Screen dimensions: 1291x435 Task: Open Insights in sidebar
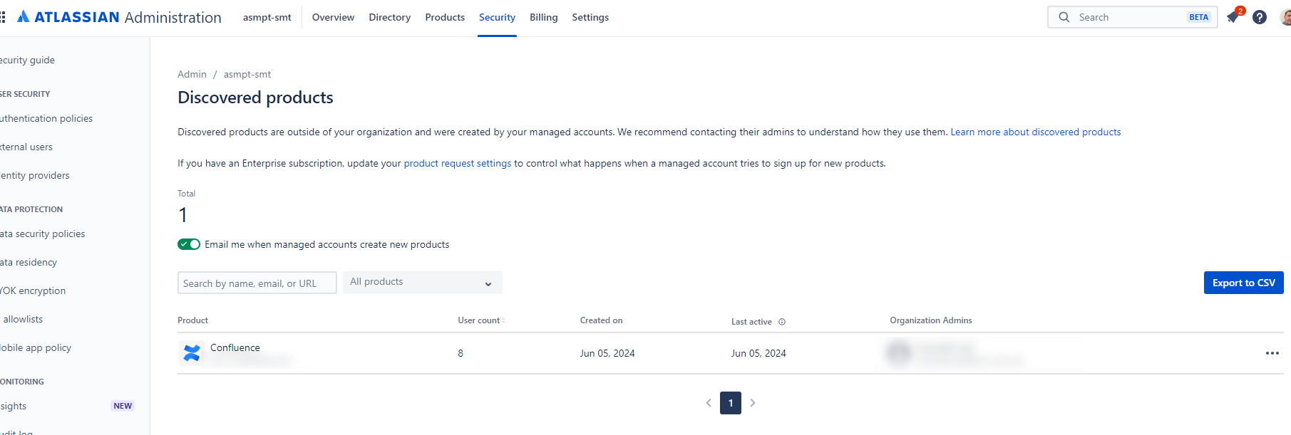[x=14, y=406]
